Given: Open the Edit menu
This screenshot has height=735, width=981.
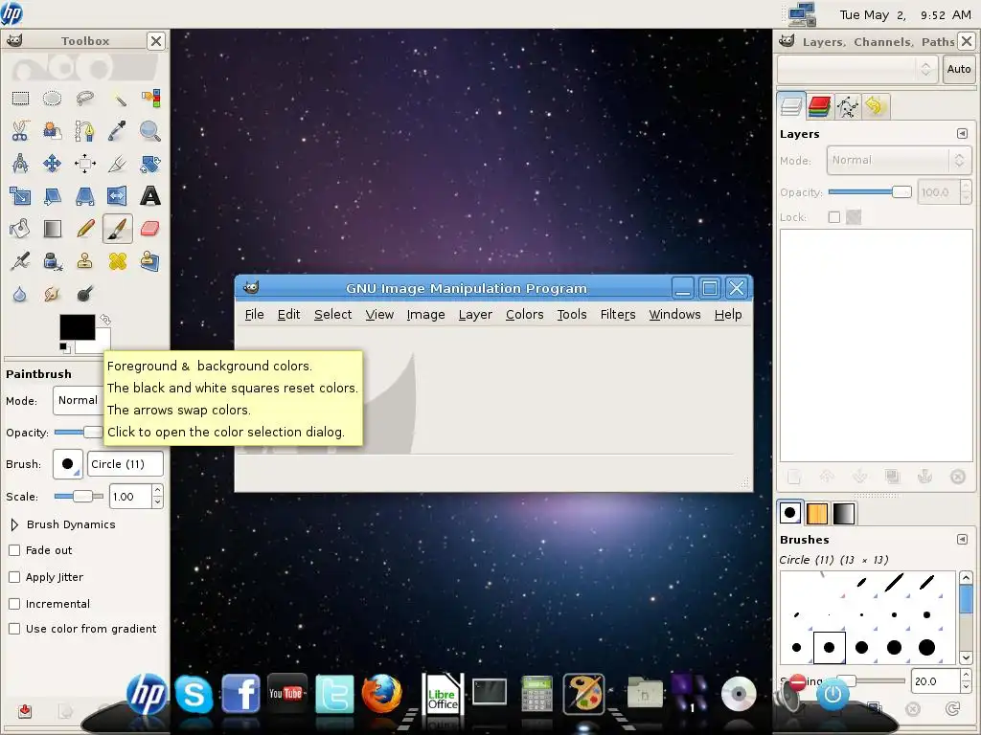Looking at the screenshot, I should point(288,314).
